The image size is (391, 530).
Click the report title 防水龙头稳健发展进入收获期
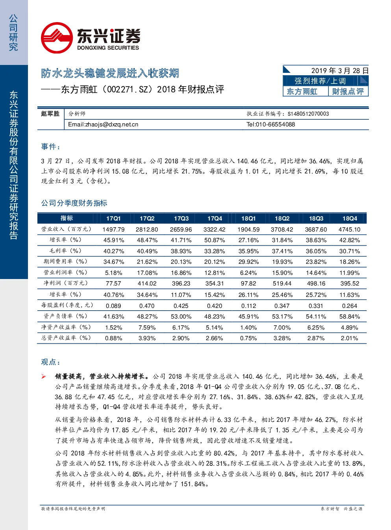pos(110,73)
